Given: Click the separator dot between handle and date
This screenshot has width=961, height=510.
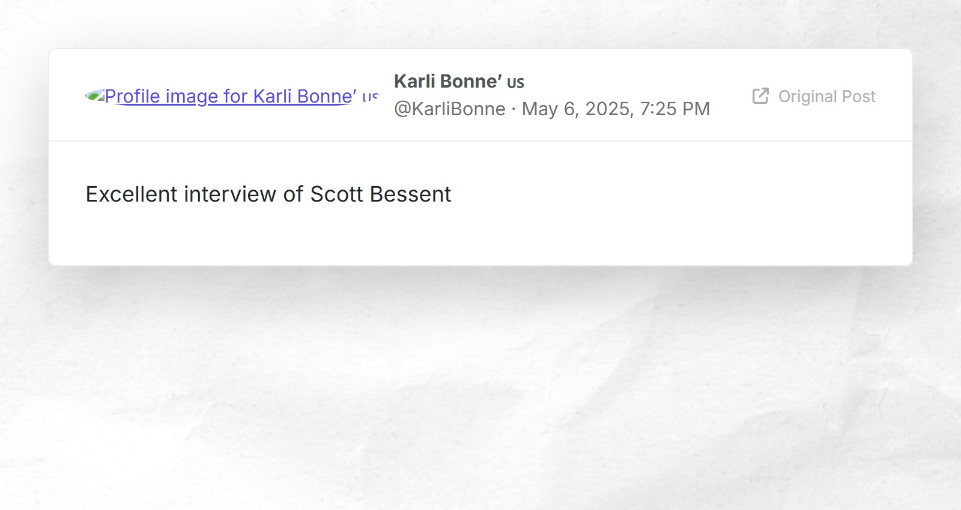Looking at the screenshot, I should click(514, 109).
